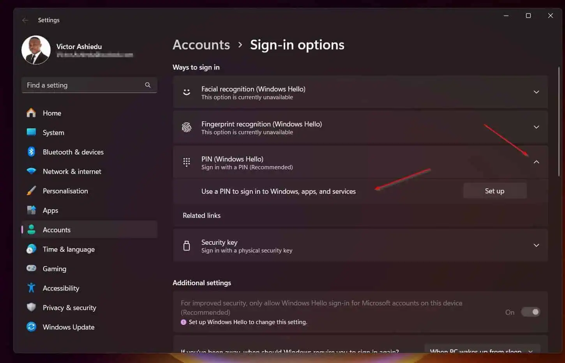This screenshot has width=565, height=363.
Task: Click the Windows Update sync icon
Action: point(31,327)
